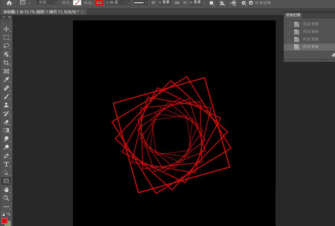
Task: Open the path alignment options
Action: pyautogui.click(x=222, y=3)
